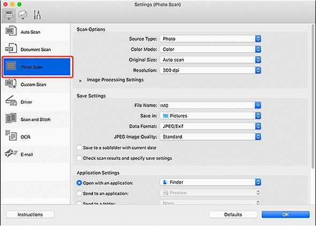316x226 pixels.
Task: Select OCR label in sidebar
Action: coord(25,137)
